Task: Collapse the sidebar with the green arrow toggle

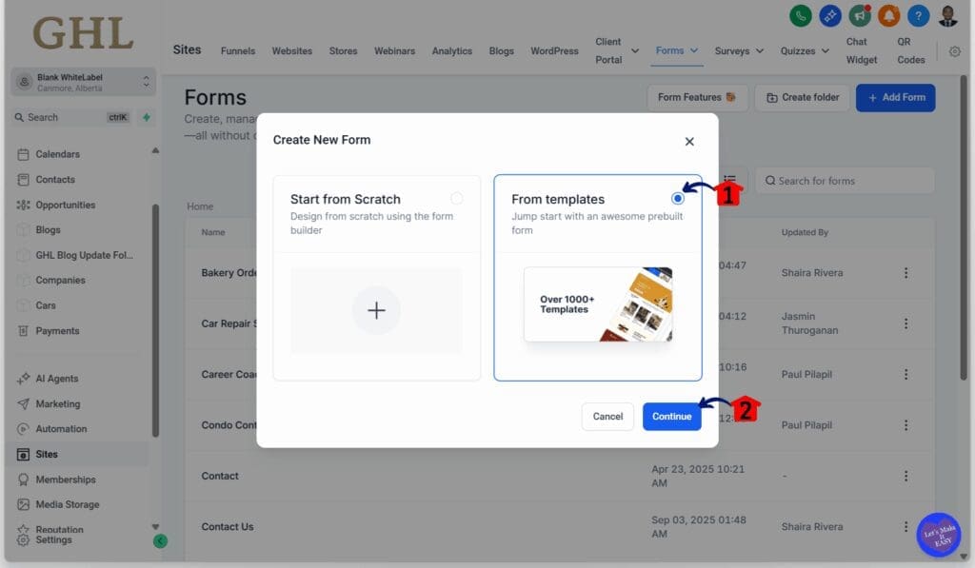Action: 160,540
